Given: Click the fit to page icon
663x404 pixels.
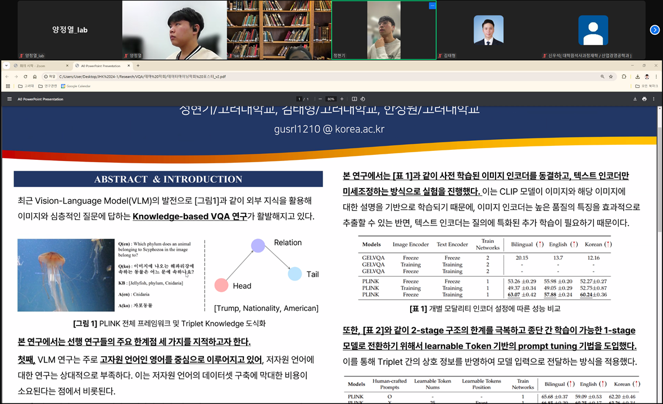Looking at the screenshot, I should [x=355, y=99].
